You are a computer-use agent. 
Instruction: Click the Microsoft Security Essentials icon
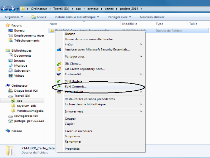pyautogui.click(x=59, y=49)
